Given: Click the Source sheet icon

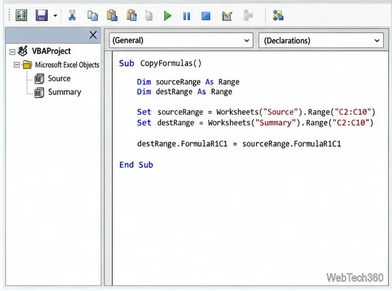Looking at the screenshot, I should pos(39,79).
